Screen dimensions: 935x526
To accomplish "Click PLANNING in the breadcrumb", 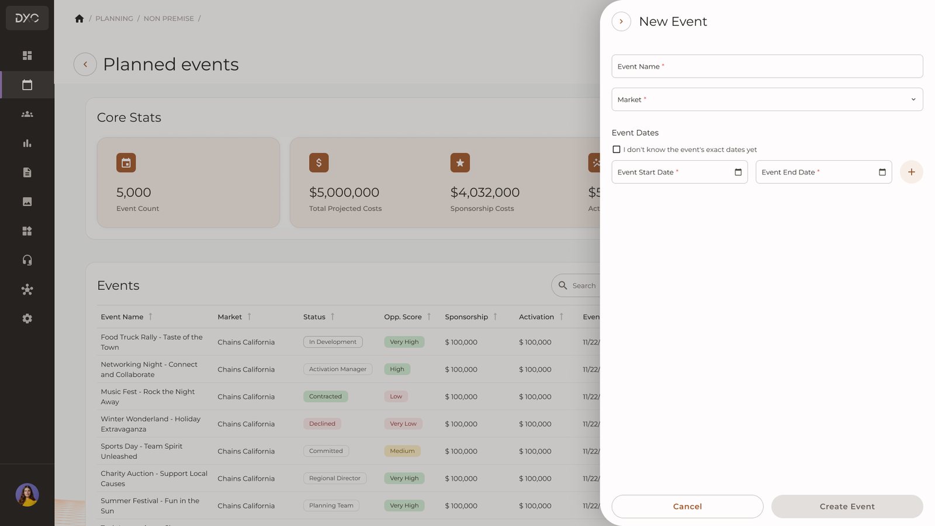I will 114,19.
